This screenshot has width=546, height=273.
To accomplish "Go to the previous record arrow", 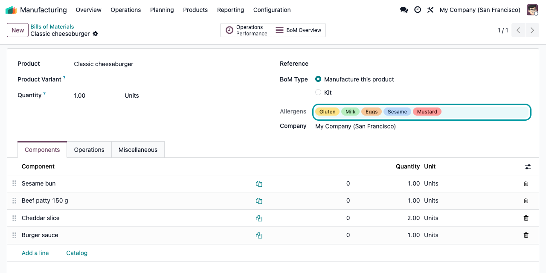I will coord(518,30).
